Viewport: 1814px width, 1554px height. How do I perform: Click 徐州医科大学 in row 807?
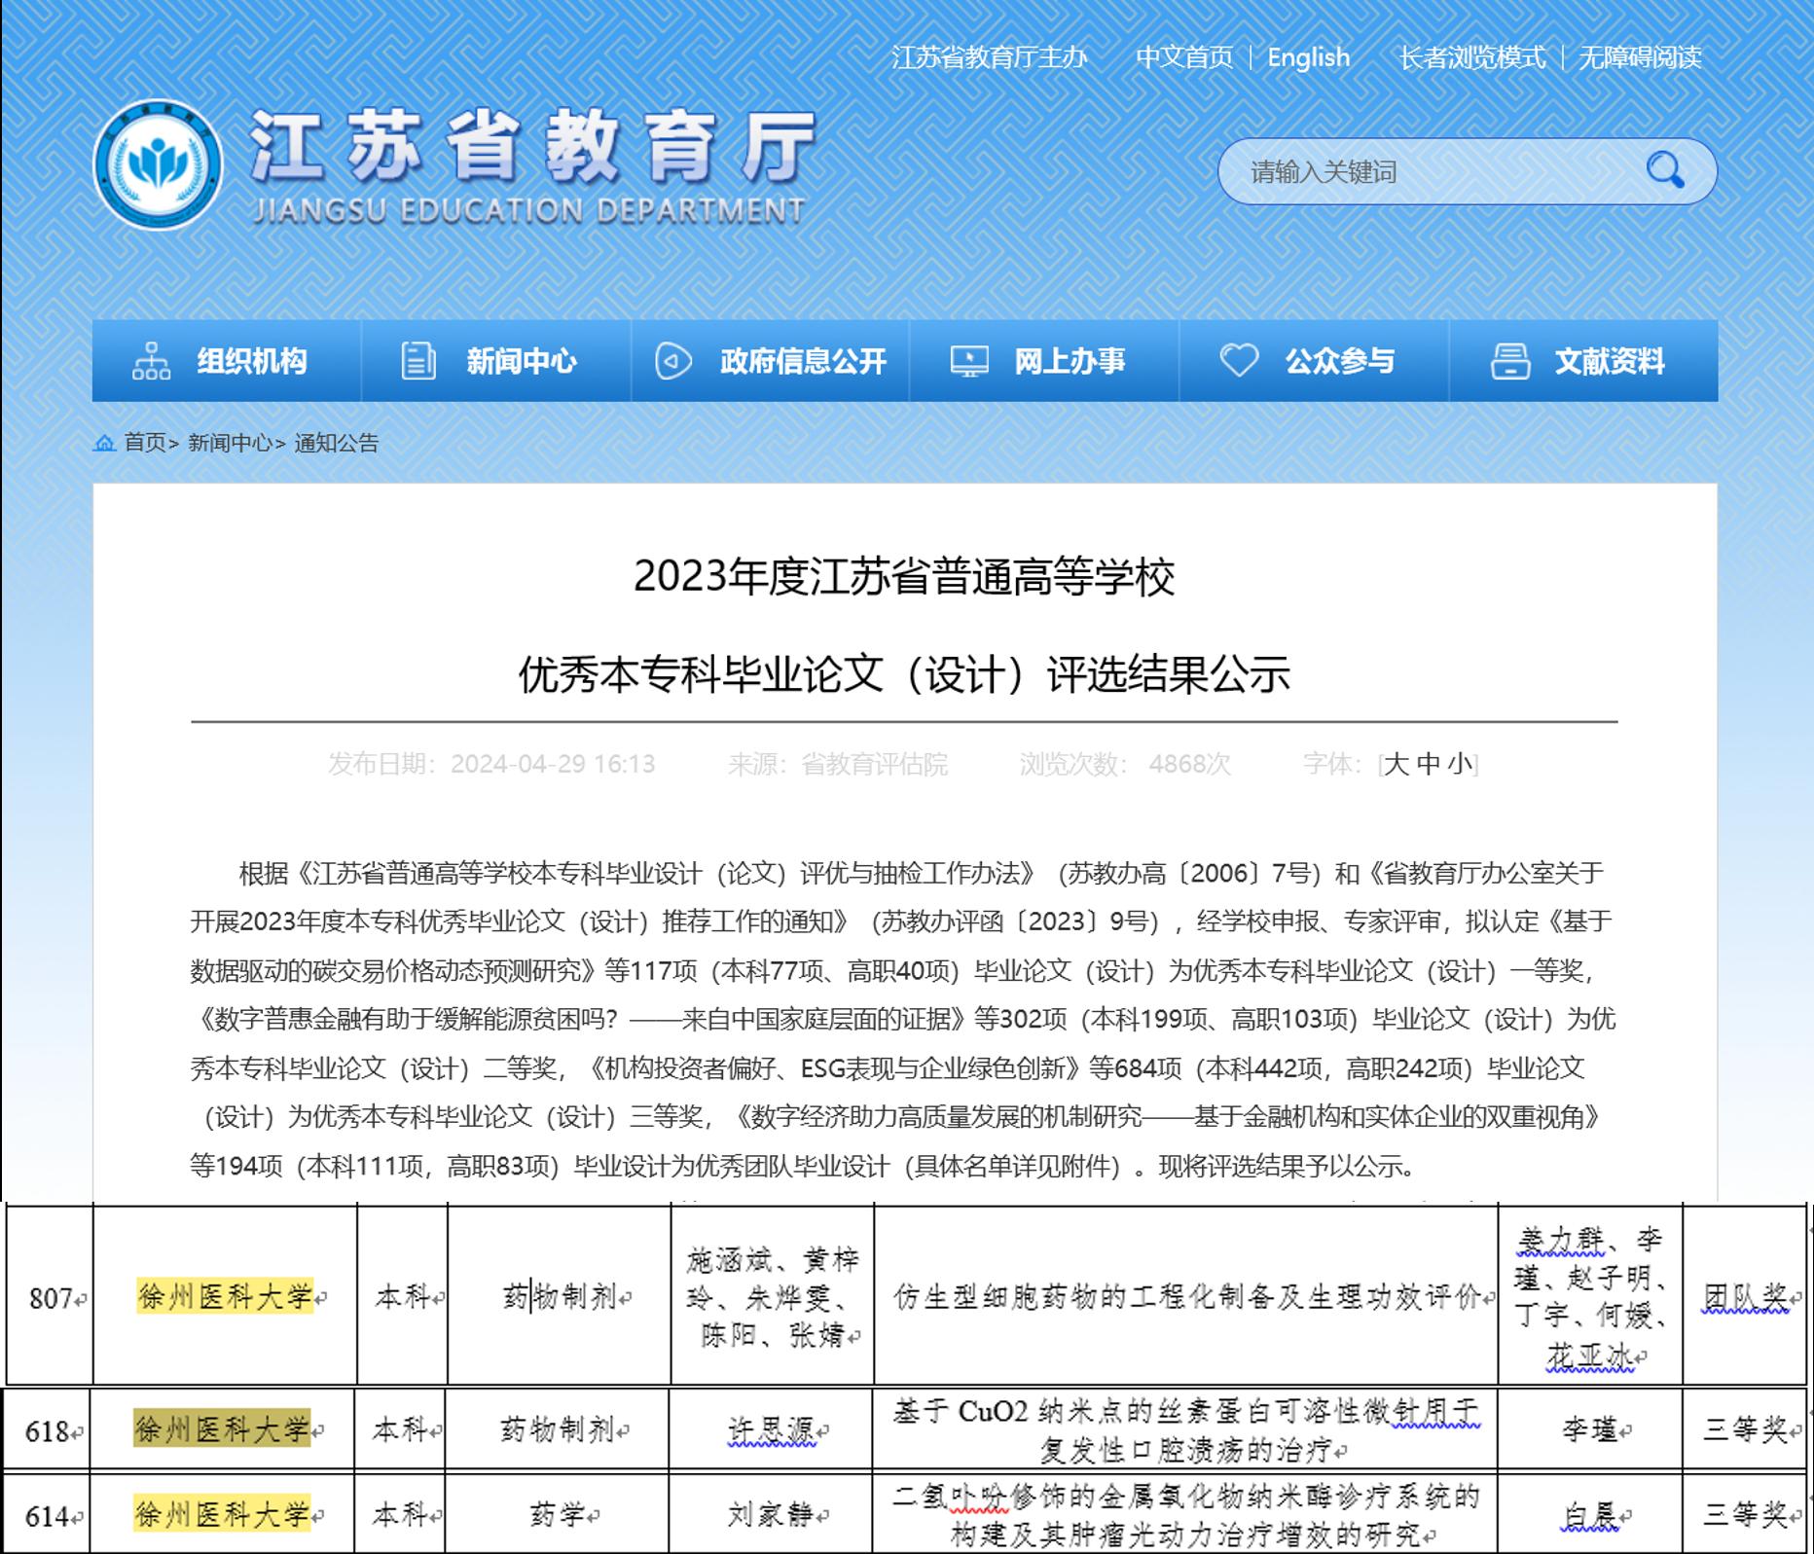coord(226,1296)
